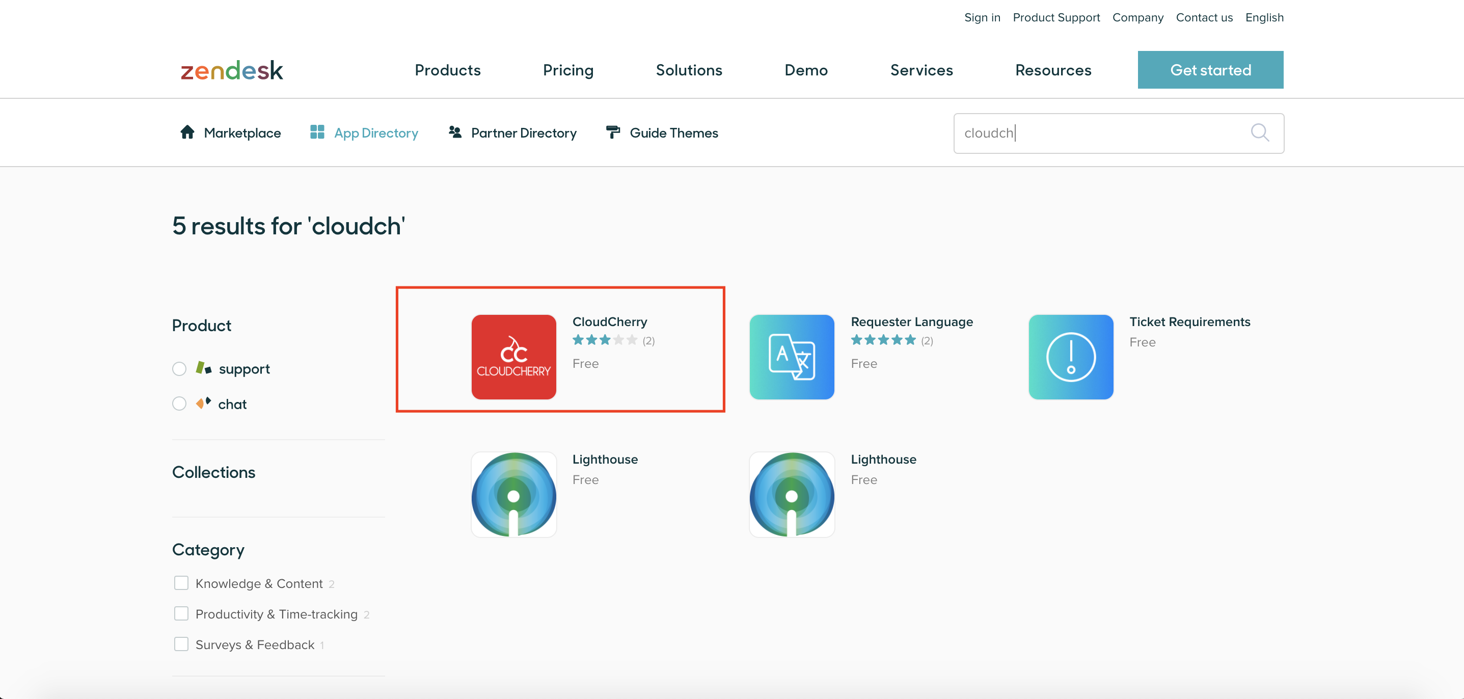The image size is (1464, 699).
Task: Open the Company link
Action: click(1138, 18)
